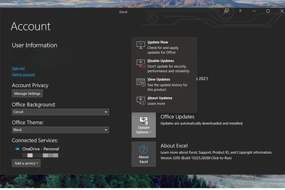Click the View Updates history icon
This screenshot has width=285, height=190.
click(x=141, y=82)
